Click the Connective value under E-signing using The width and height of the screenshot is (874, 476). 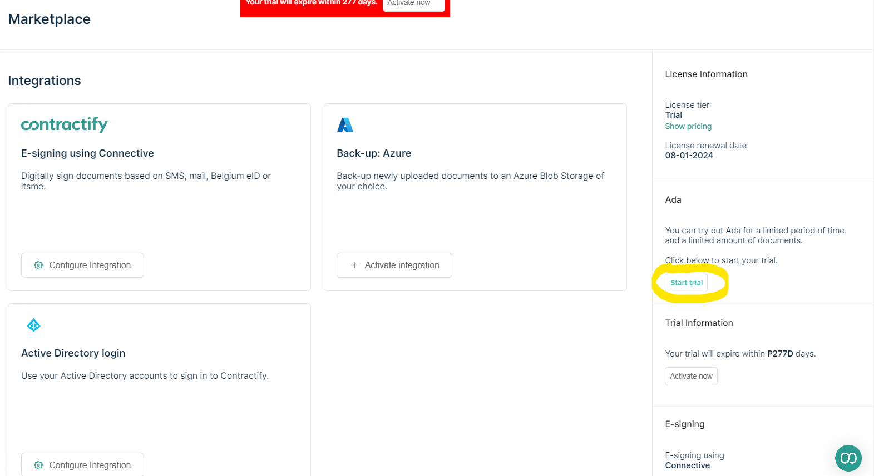tap(687, 465)
